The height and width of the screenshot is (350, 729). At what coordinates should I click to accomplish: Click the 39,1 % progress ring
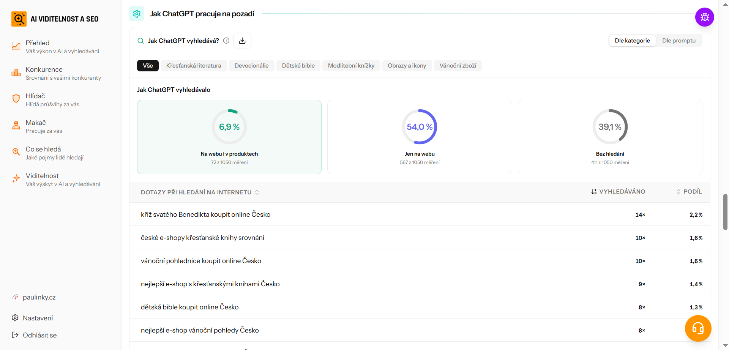(610, 127)
